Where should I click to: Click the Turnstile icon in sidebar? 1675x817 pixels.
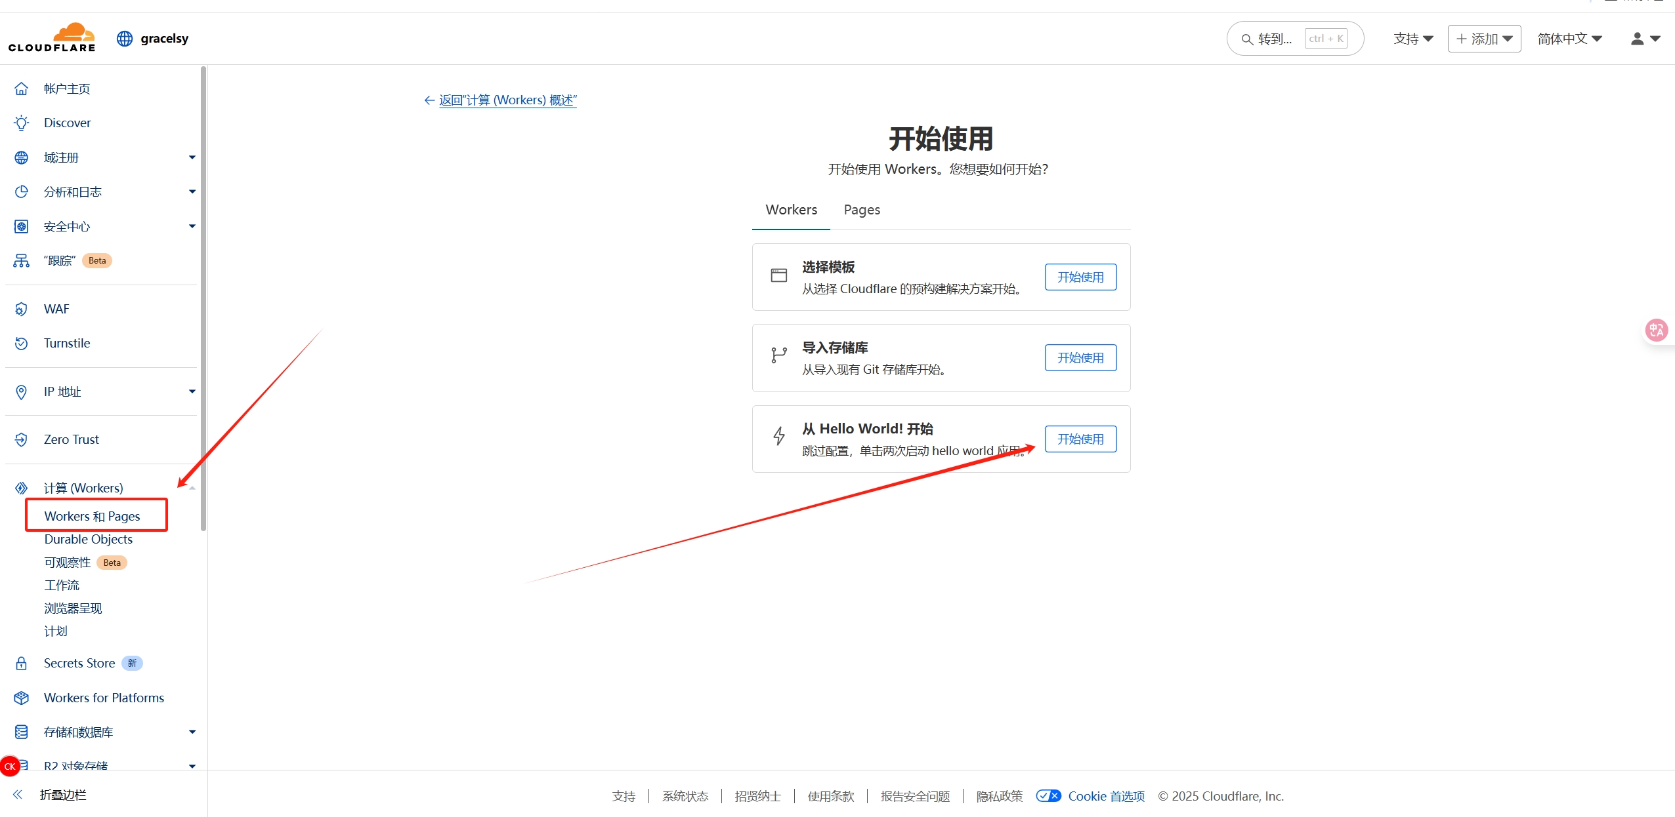(x=21, y=343)
